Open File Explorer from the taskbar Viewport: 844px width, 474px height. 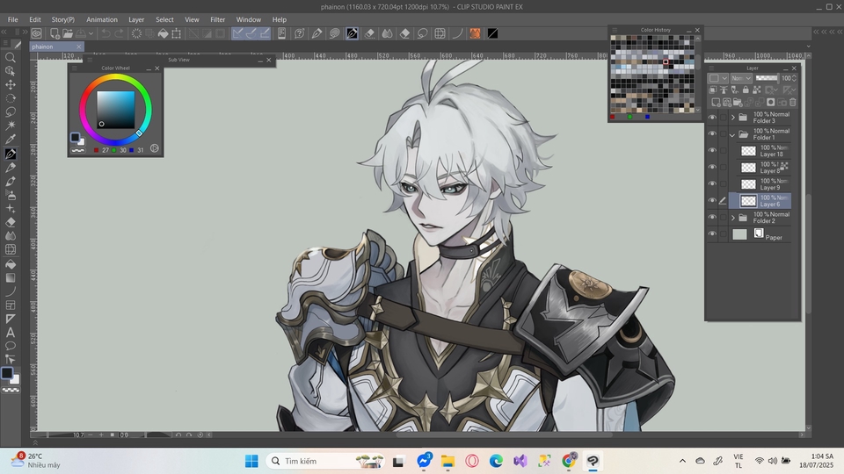click(x=447, y=461)
